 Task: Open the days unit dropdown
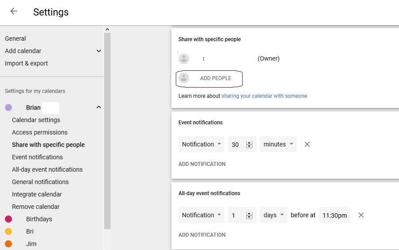[273, 215]
